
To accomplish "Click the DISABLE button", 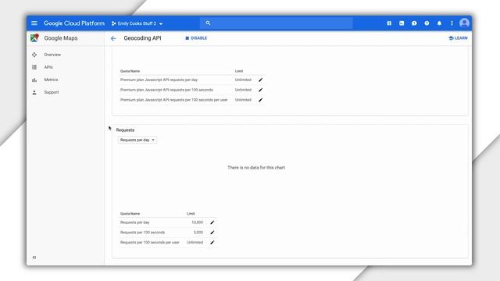I will click(x=196, y=38).
